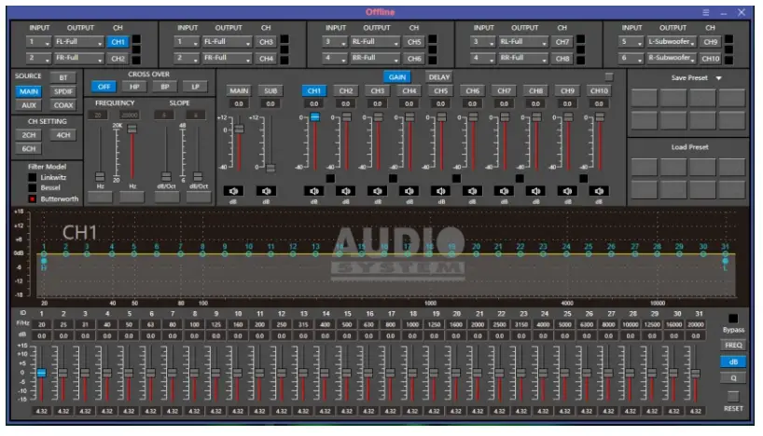Screen dimensions: 763x436
Task: Open RL-Full output dropdown for CH5
Action: (375, 42)
